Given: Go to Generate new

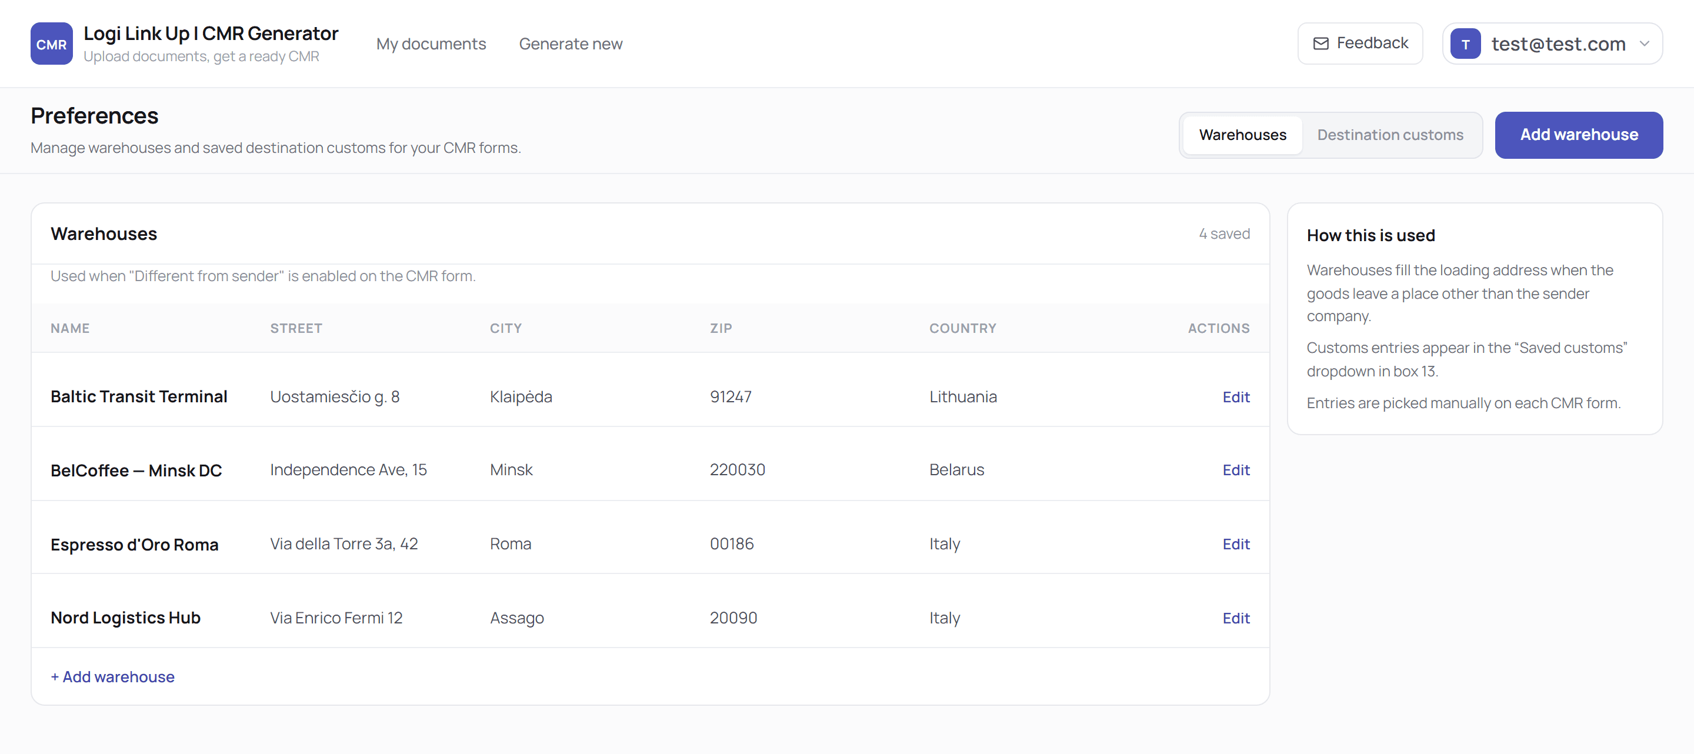Looking at the screenshot, I should click(570, 44).
